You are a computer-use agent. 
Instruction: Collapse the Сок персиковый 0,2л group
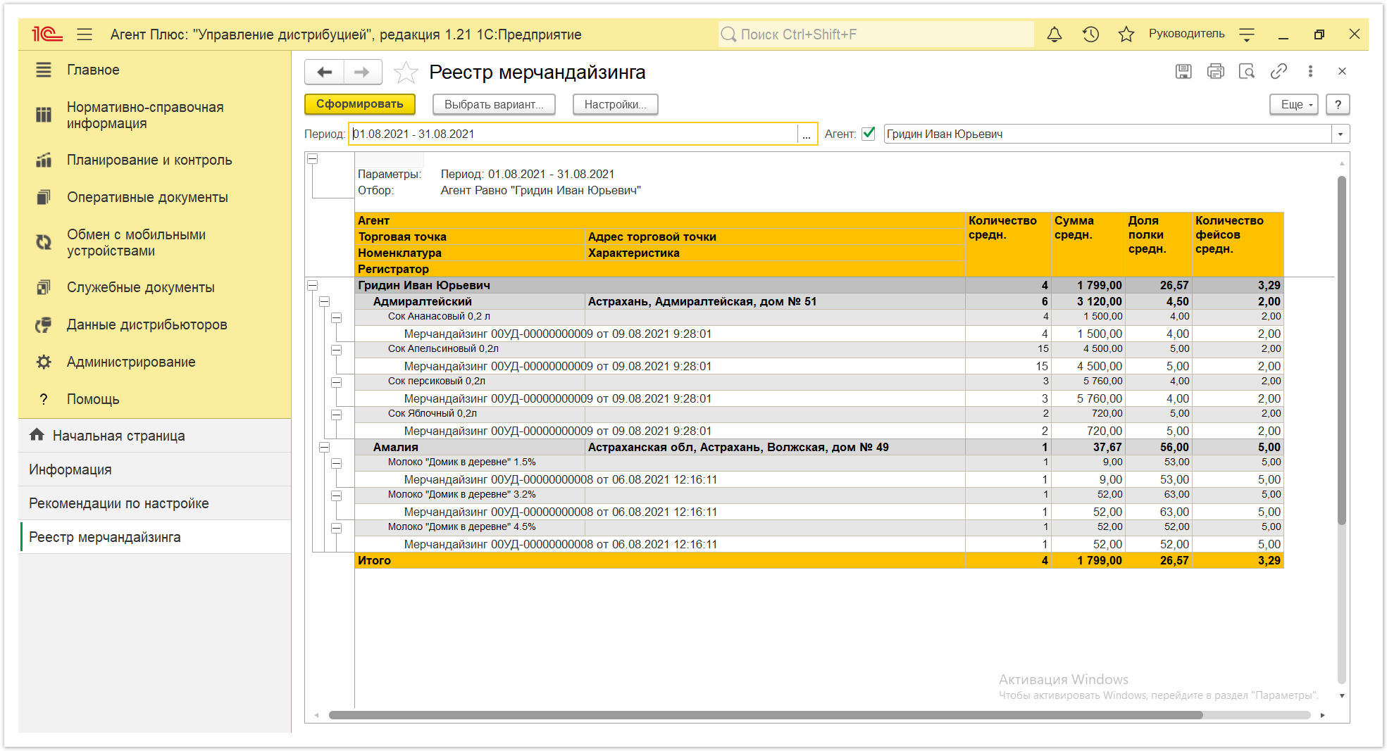coord(337,382)
